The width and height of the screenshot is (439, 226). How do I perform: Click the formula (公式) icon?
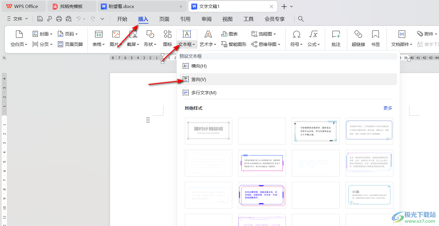click(314, 34)
